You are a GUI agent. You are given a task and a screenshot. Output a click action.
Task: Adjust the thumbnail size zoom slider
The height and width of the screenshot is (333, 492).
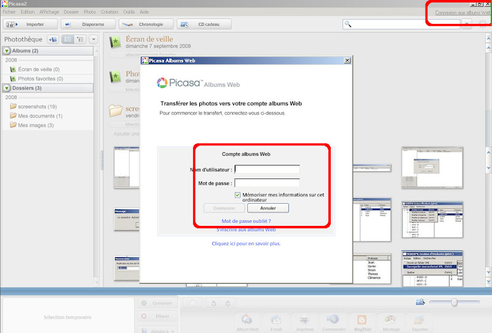click(454, 302)
